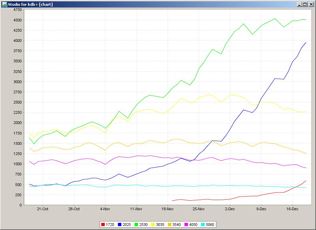Viewport: 316px width, 230px height.
Task: Close the chart window
Action: pos(311,4)
